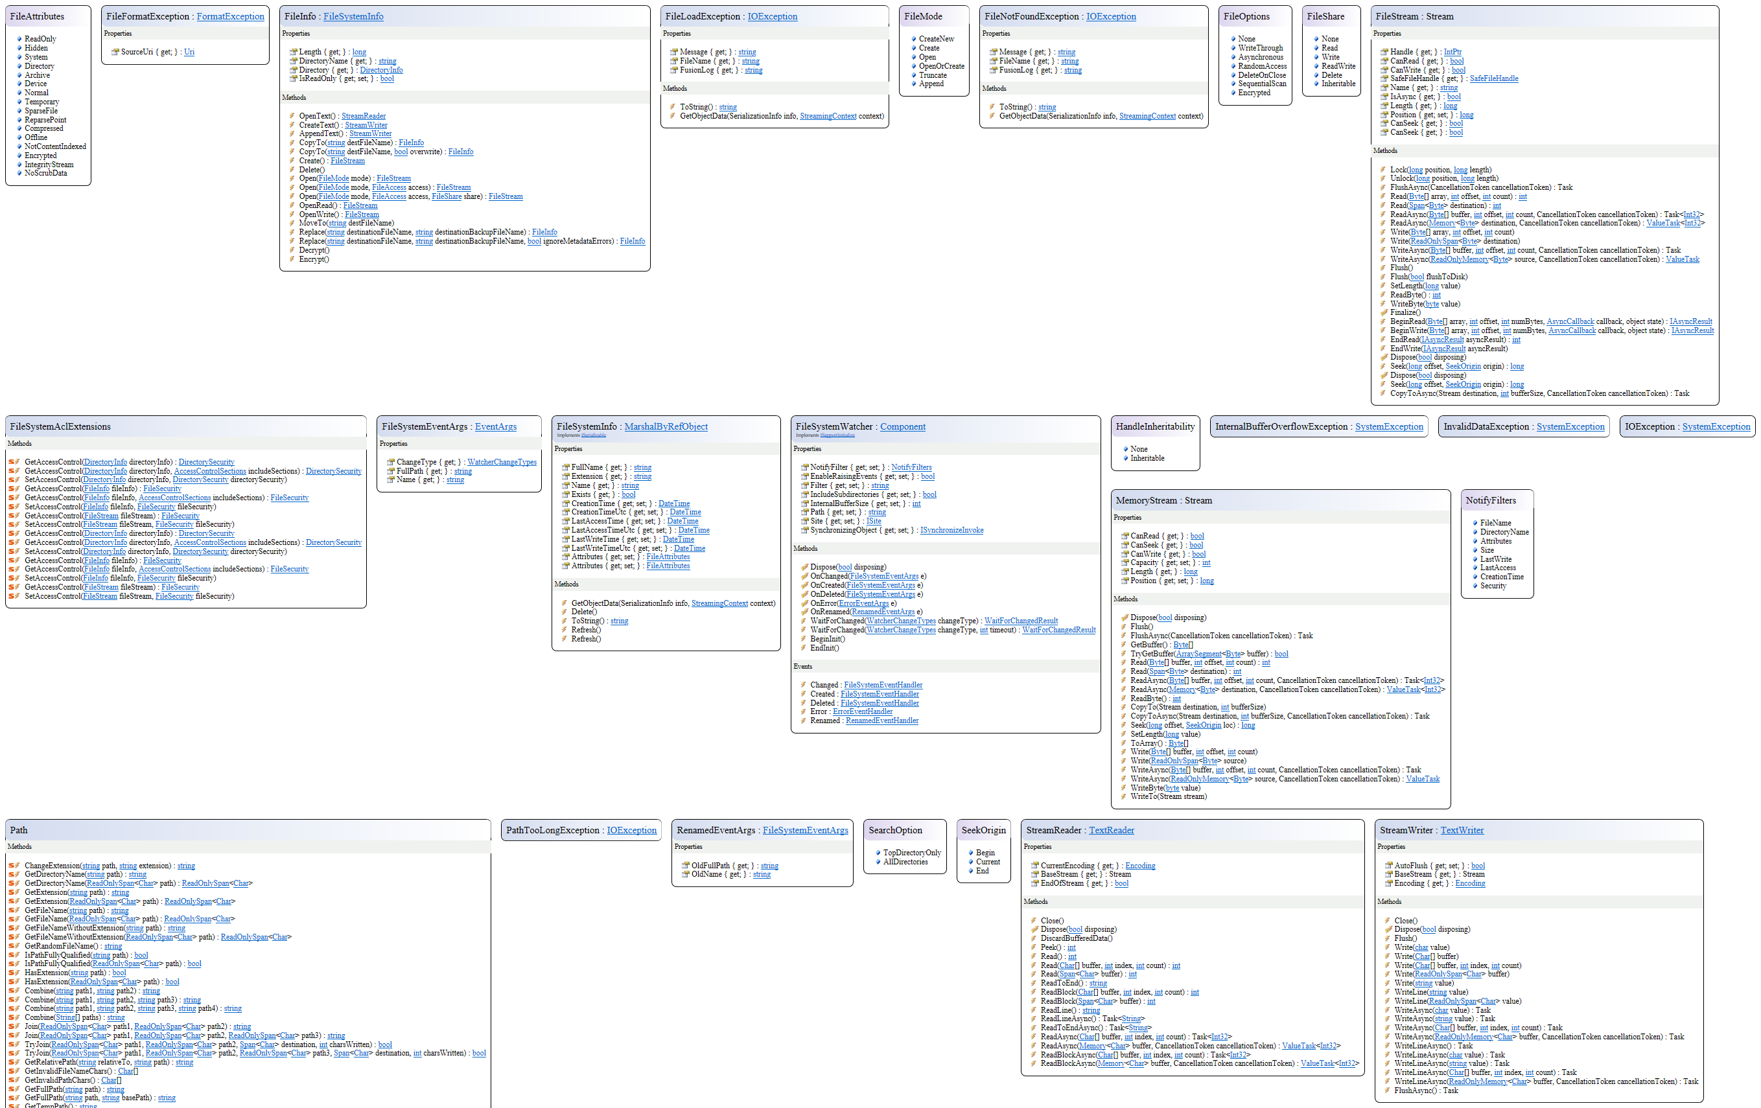Open the MarshalByRefObject link
1761x1108 pixels.
point(666,427)
